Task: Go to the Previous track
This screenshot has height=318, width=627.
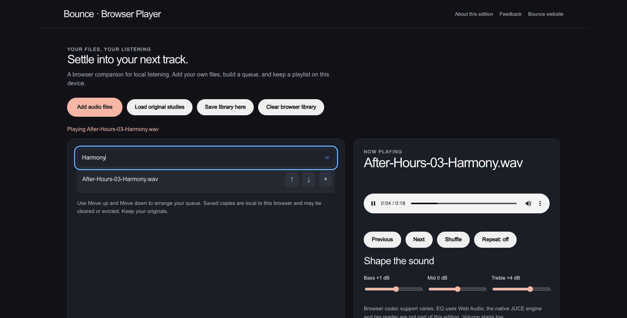Action: pos(382,240)
